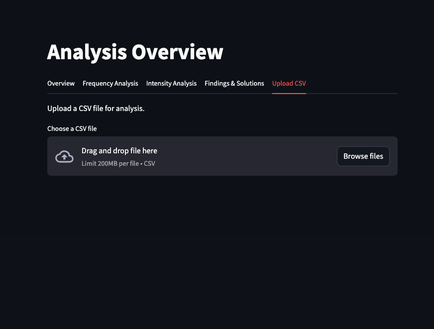Image resolution: width=434 pixels, height=329 pixels.
Task: Go to Findings & Solutions tab
Action: 234,83
